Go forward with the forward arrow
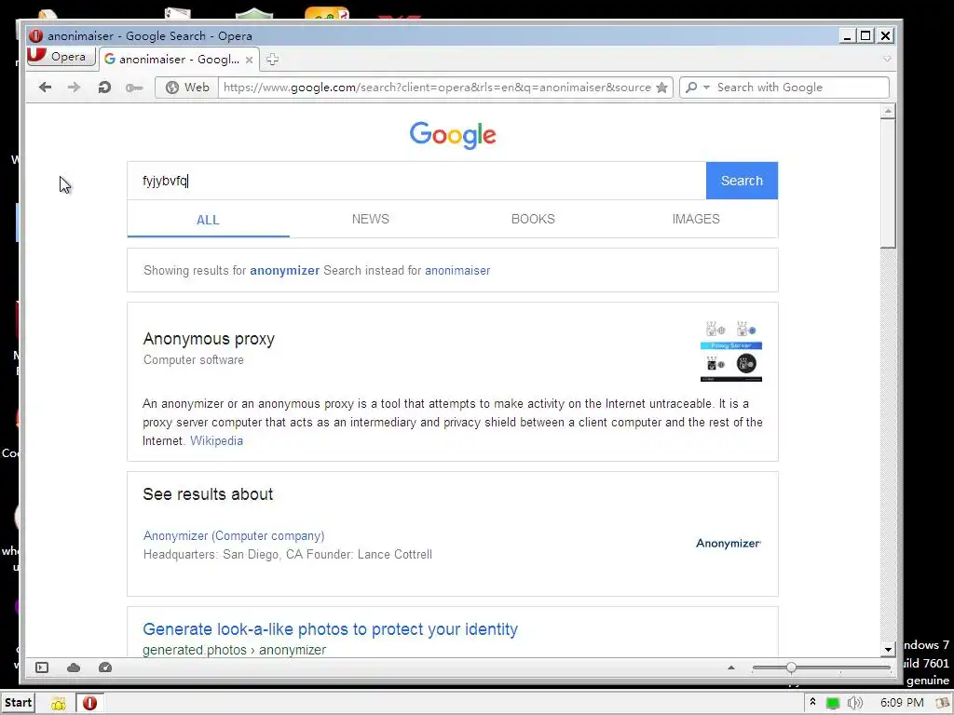The height and width of the screenshot is (715, 954). [x=74, y=88]
